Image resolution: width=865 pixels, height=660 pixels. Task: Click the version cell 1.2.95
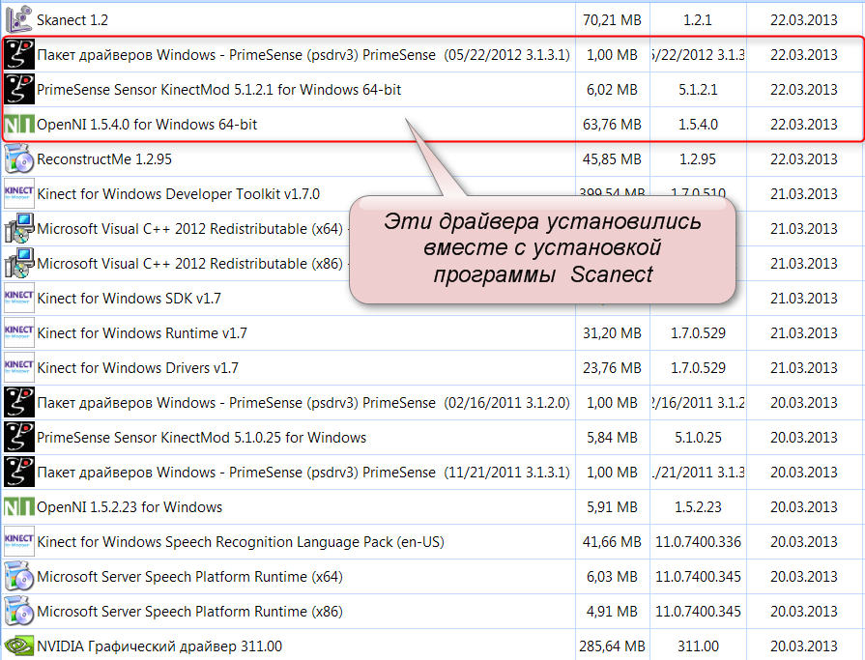pyautogui.click(x=698, y=158)
